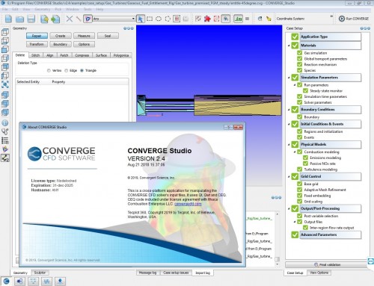Click the delete X tool icon
Viewport: 374px width, 286px height.
pos(70,19)
